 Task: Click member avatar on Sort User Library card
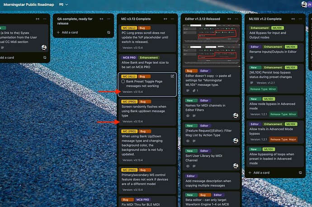tap(236, 165)
